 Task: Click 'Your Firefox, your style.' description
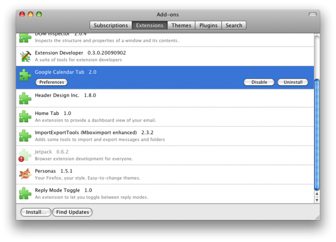pyautogui.click(x=88, y=178)
